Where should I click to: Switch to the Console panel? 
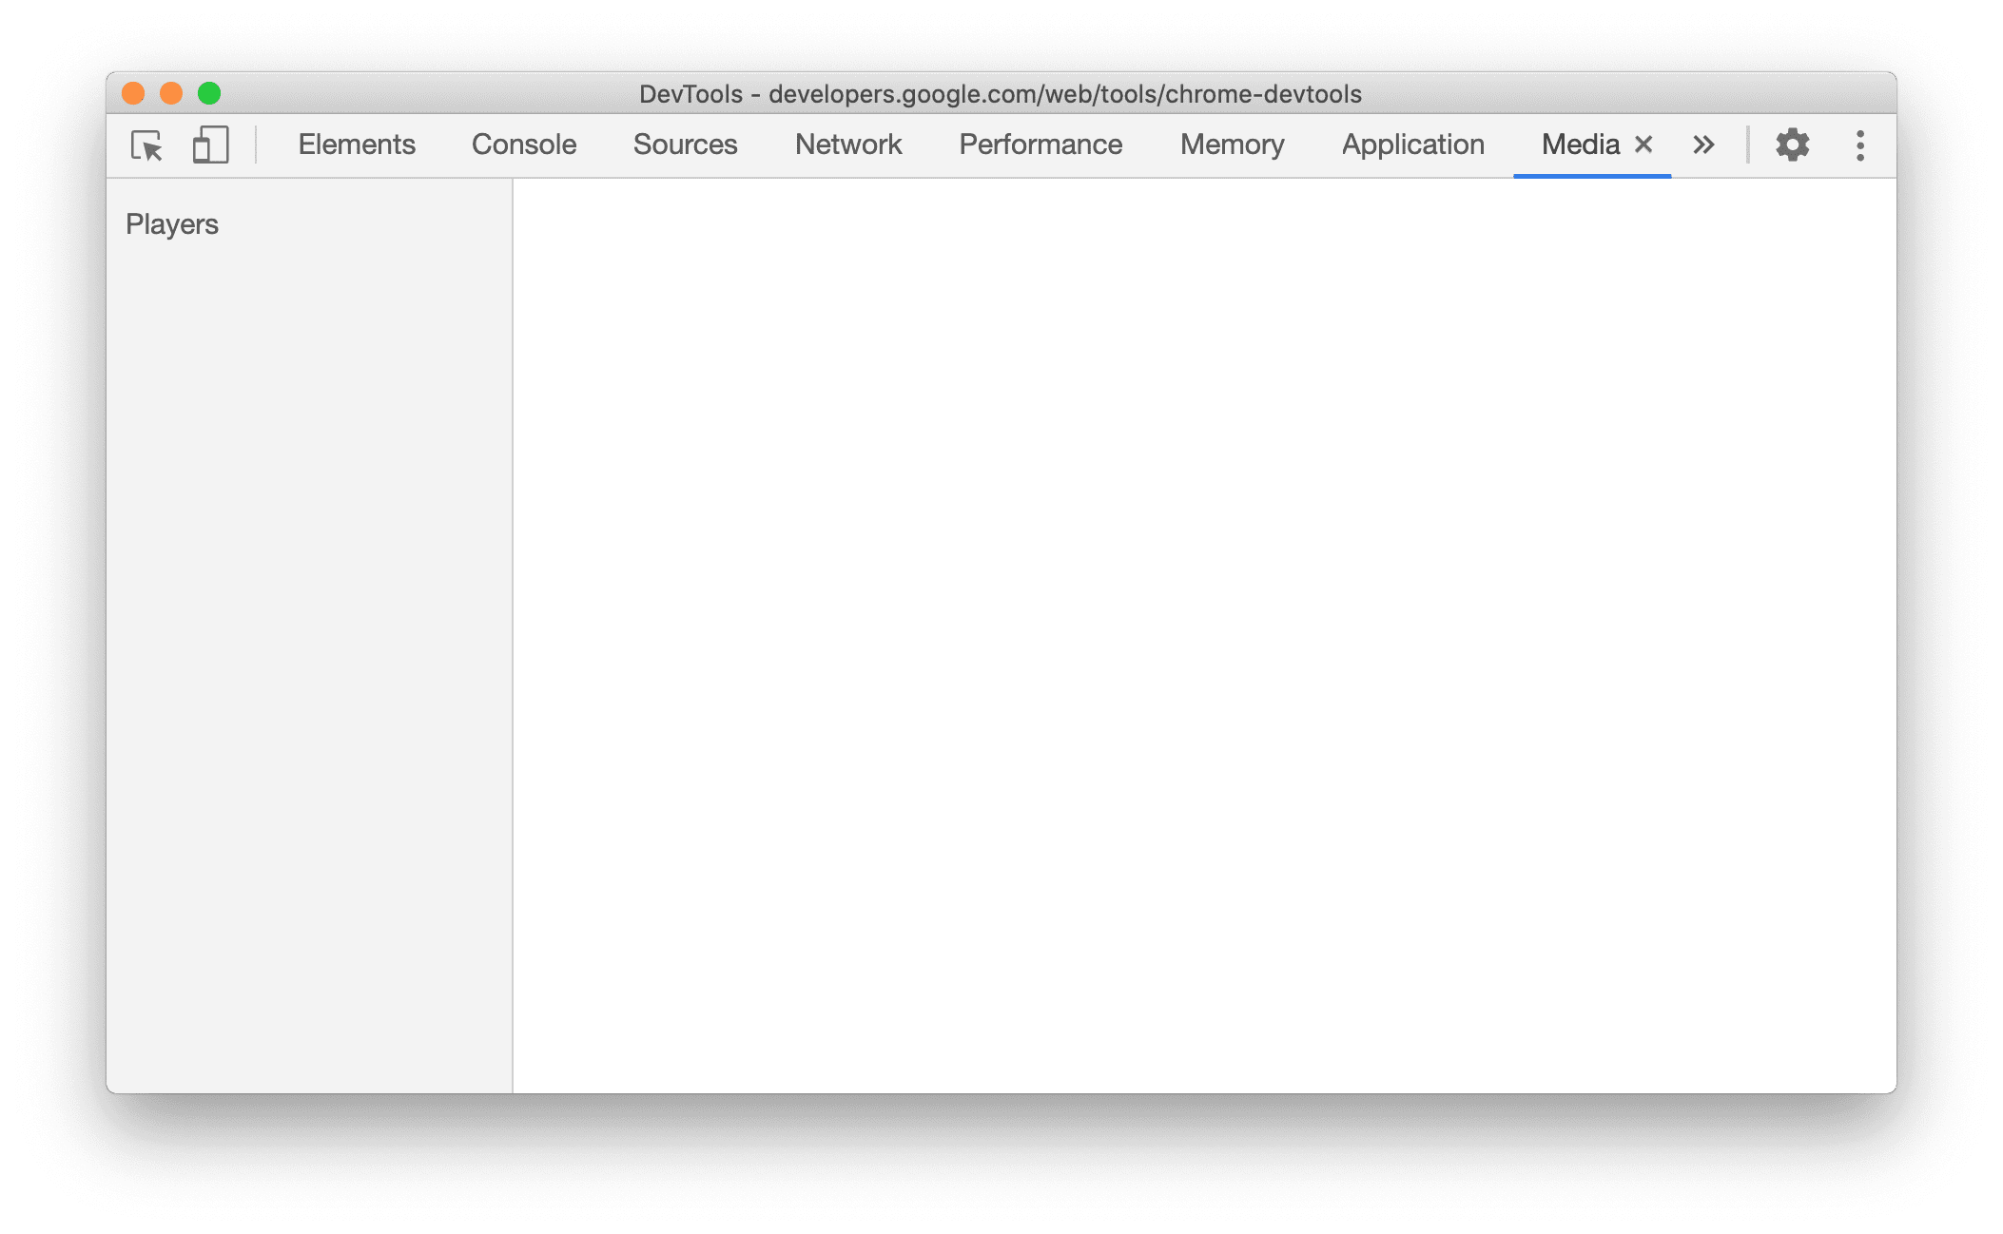tap(524, 143)
